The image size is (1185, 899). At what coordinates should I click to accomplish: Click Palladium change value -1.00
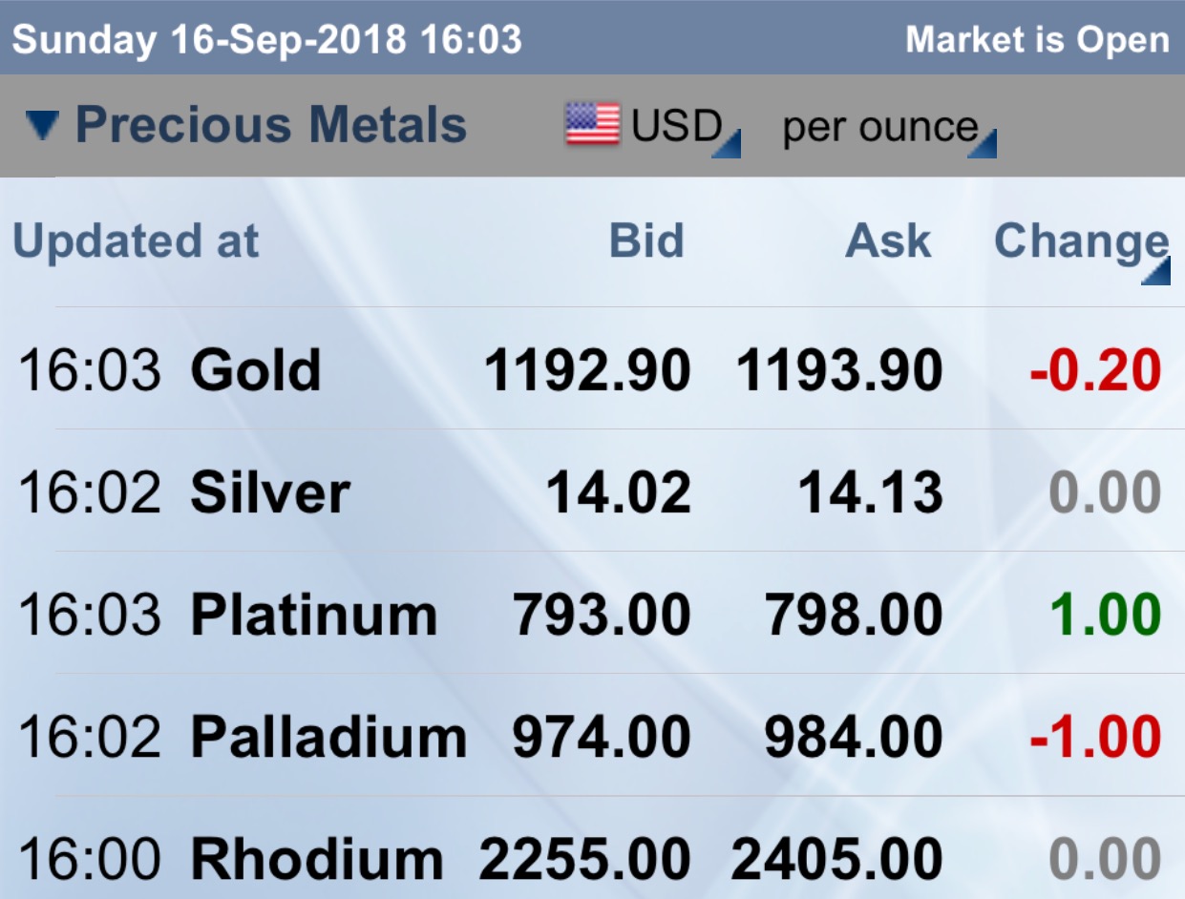point(1095,737)
